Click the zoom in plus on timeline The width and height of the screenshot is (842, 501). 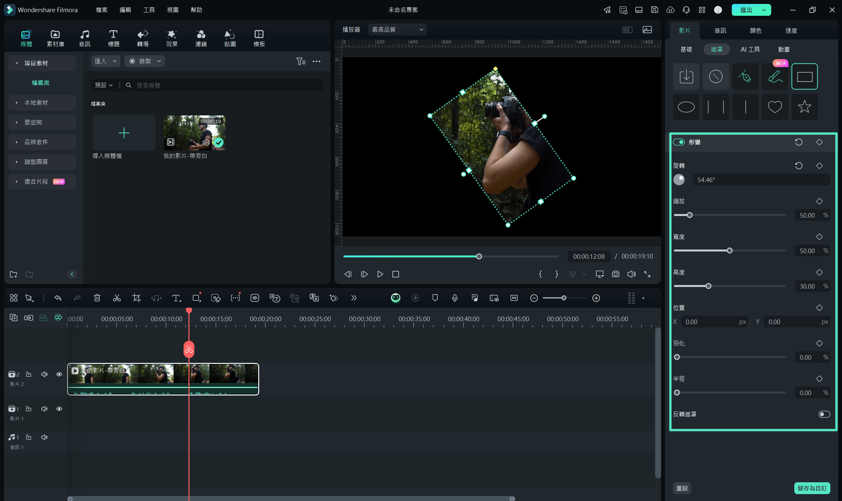[x=596, y=298]
